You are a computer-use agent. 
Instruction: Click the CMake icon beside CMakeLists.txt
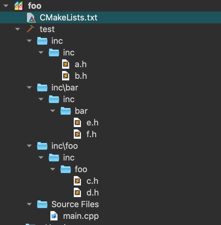31,18
